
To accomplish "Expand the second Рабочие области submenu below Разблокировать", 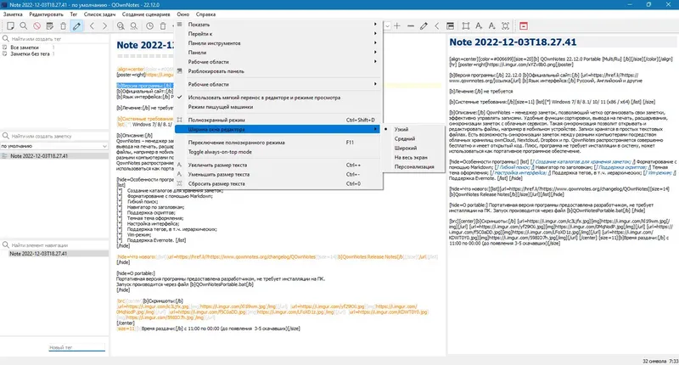I will pyautogui.click(x=278, y=84).
